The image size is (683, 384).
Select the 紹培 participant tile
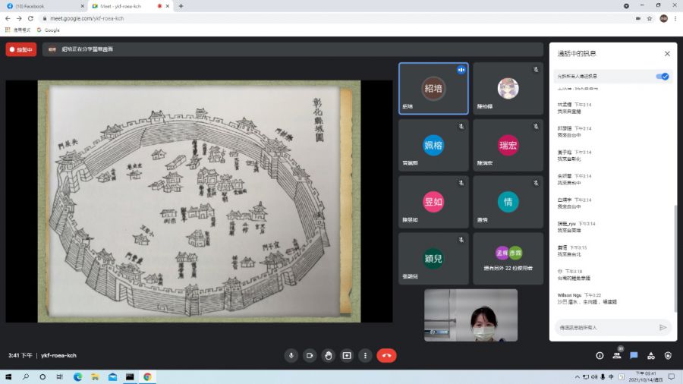(433, 88)
